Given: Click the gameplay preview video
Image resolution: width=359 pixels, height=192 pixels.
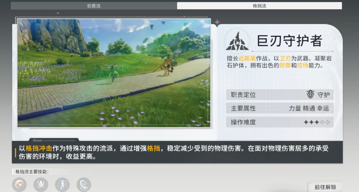Looking at the screenshot, I should pyautogui.click(x=114, y=72).
